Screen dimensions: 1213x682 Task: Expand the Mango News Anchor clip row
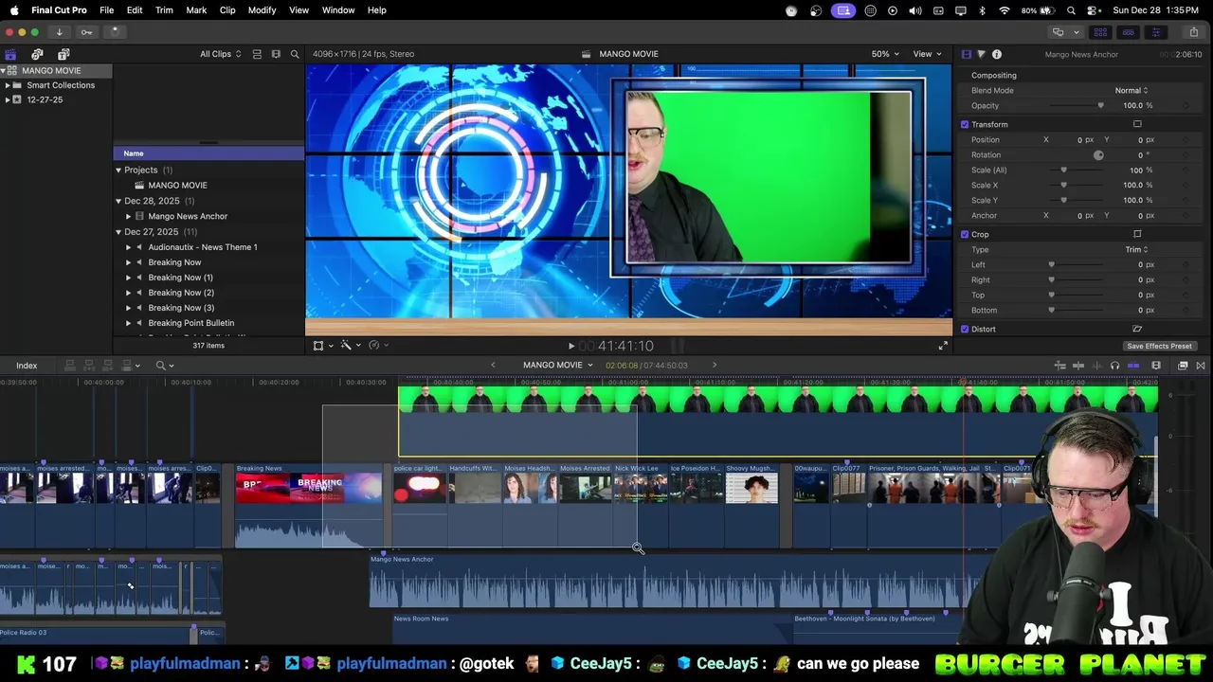(129, 216)
